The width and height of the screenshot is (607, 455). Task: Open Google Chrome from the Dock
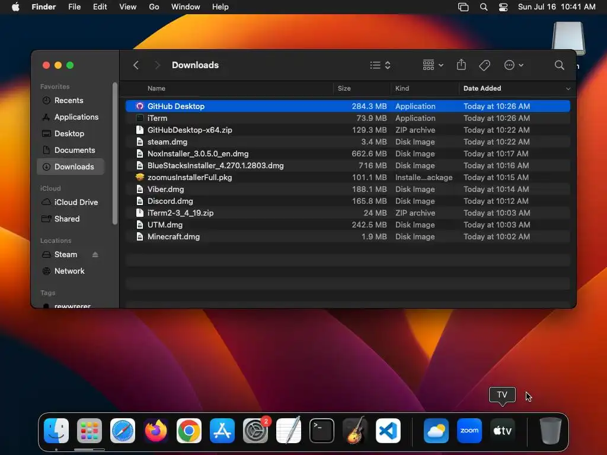[x=189, y=431]
